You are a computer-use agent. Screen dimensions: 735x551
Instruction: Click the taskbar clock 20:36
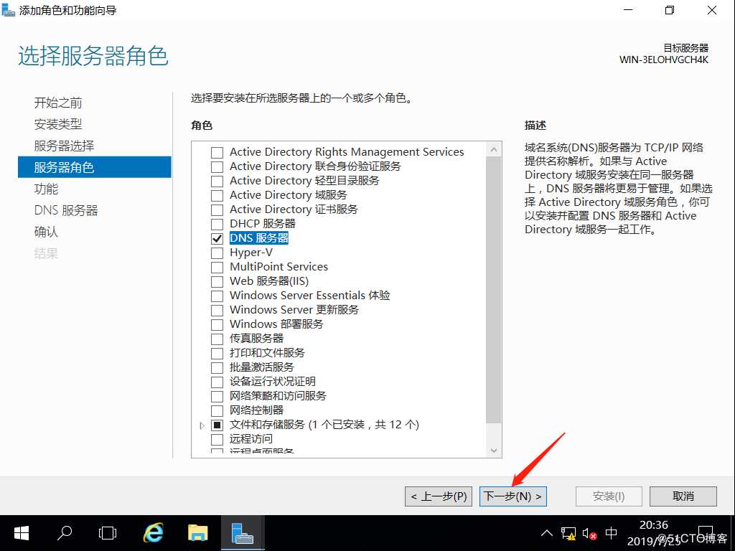653,524
